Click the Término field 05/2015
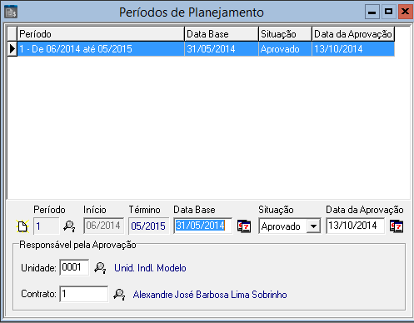This screenshot has height=323, width=414. (148, 226)
